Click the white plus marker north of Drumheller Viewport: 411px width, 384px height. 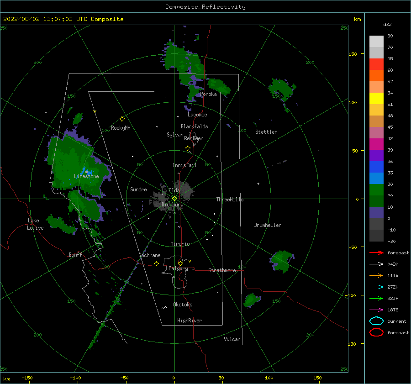(x=258, y=184)
